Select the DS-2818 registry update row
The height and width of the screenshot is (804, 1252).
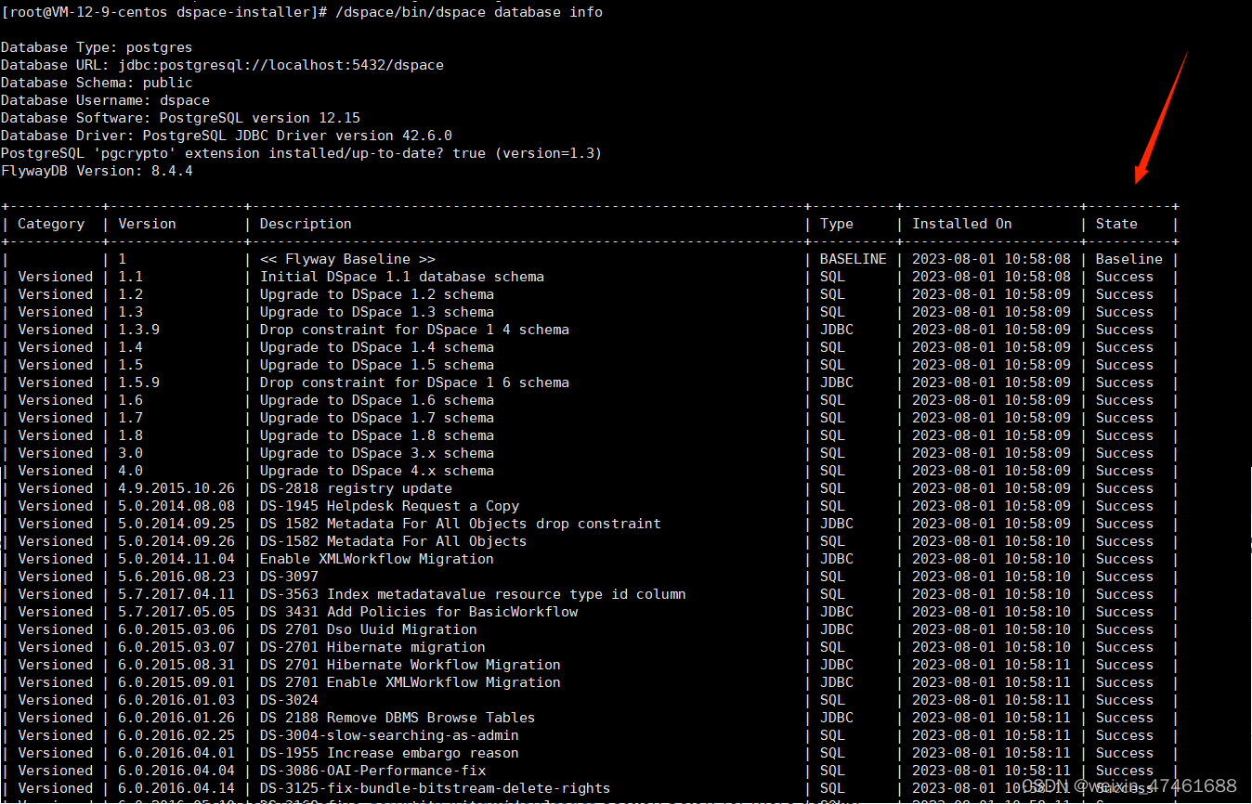tap(356, 487)
